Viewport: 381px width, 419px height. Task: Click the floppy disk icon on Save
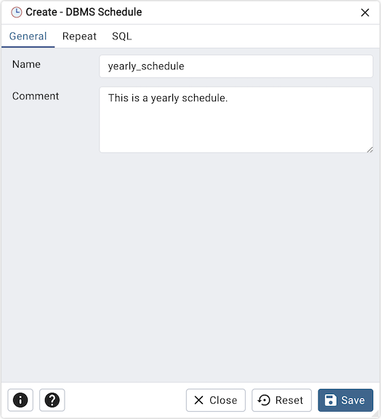coord(330,400)
